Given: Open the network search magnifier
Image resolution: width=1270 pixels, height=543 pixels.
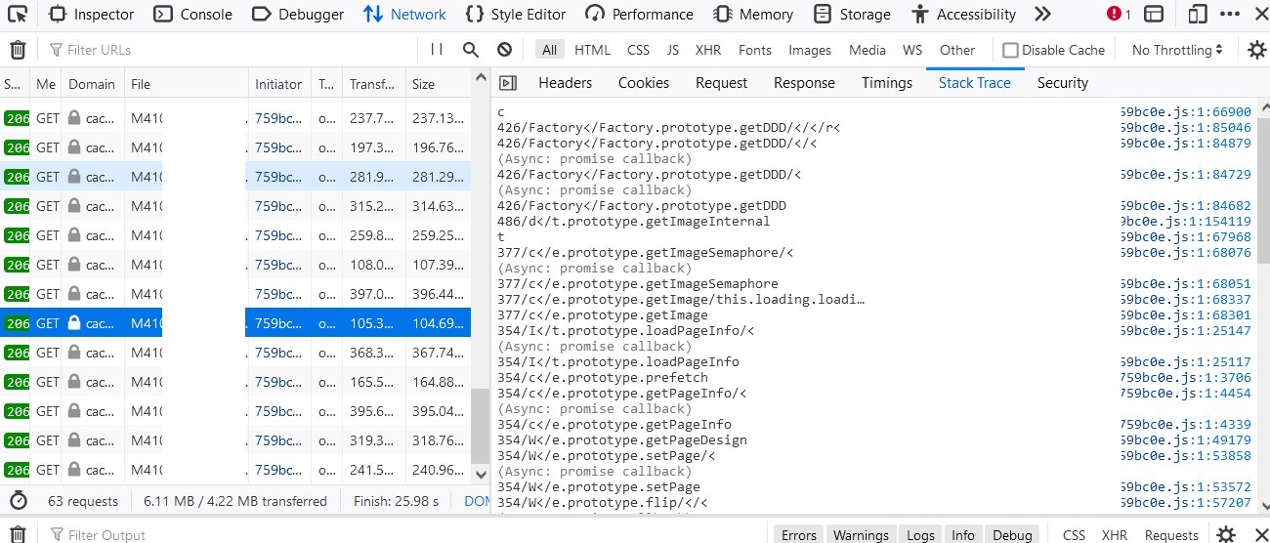Looking at the screenshot, I should pyautogui.click(x=471, y=50).
